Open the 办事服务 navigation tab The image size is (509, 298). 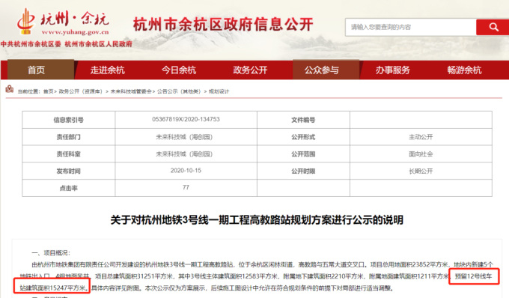[x=393, y=70]
